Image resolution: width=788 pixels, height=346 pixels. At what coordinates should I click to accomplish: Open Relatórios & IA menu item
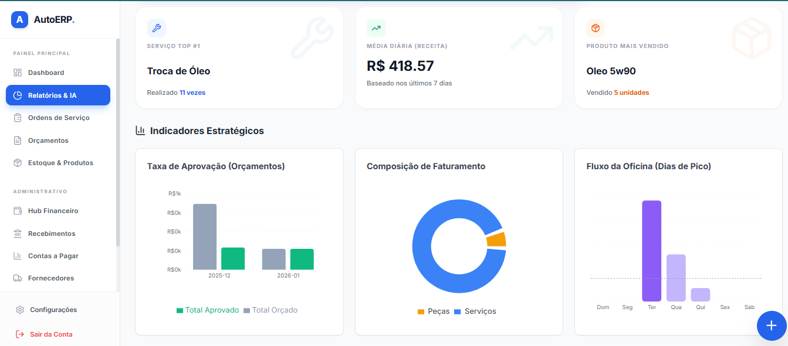58,95
